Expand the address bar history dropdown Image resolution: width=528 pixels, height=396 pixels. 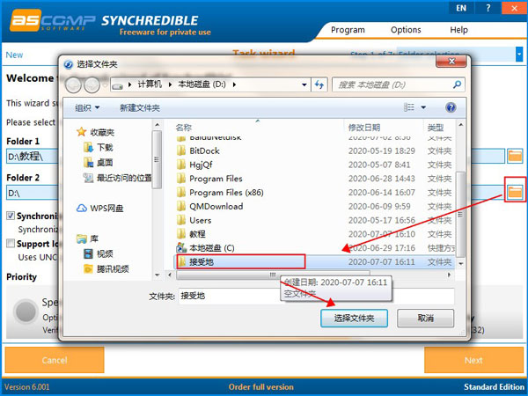[x=304, y=84]
